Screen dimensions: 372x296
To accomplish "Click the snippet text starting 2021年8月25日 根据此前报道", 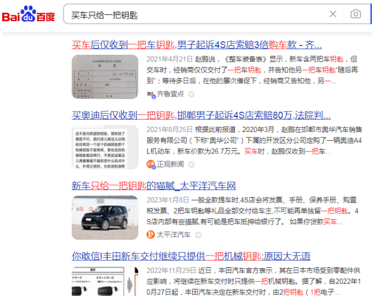I will pos(254,140).
